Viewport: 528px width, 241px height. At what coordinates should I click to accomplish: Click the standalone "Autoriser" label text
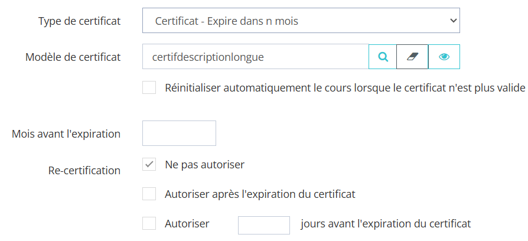[187, 224]
